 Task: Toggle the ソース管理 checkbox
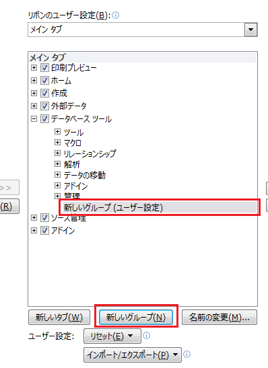(44, 217)
